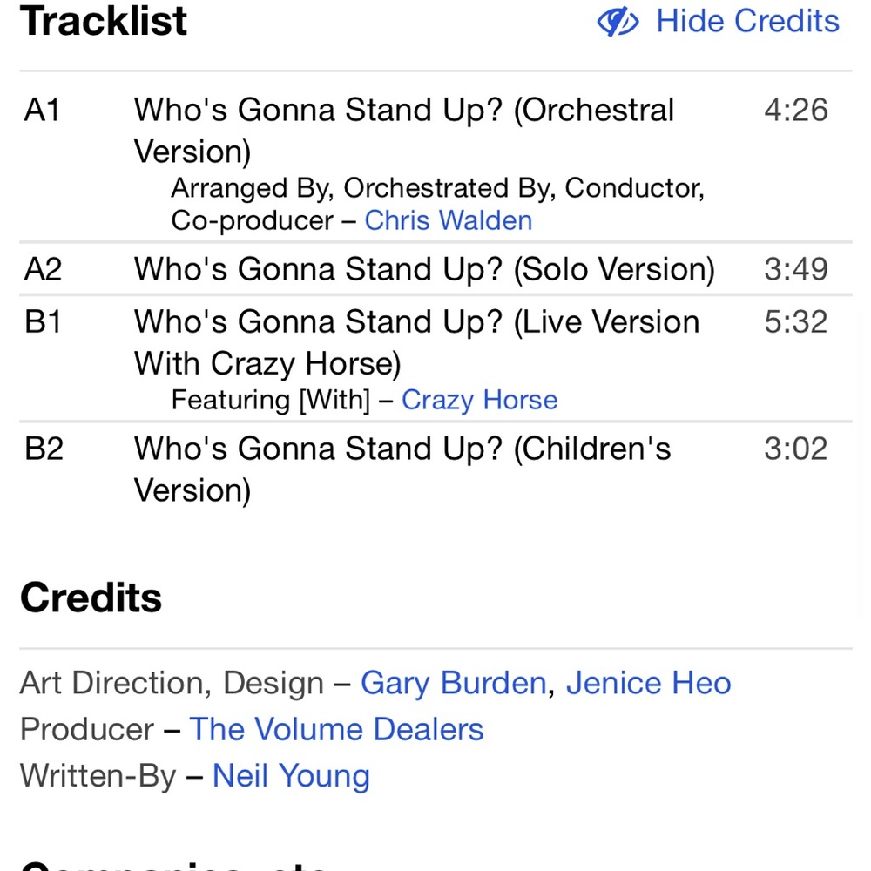Follow The Volume Dealers producer link
This screenshot has height=871, width=871.
[336, 729]
